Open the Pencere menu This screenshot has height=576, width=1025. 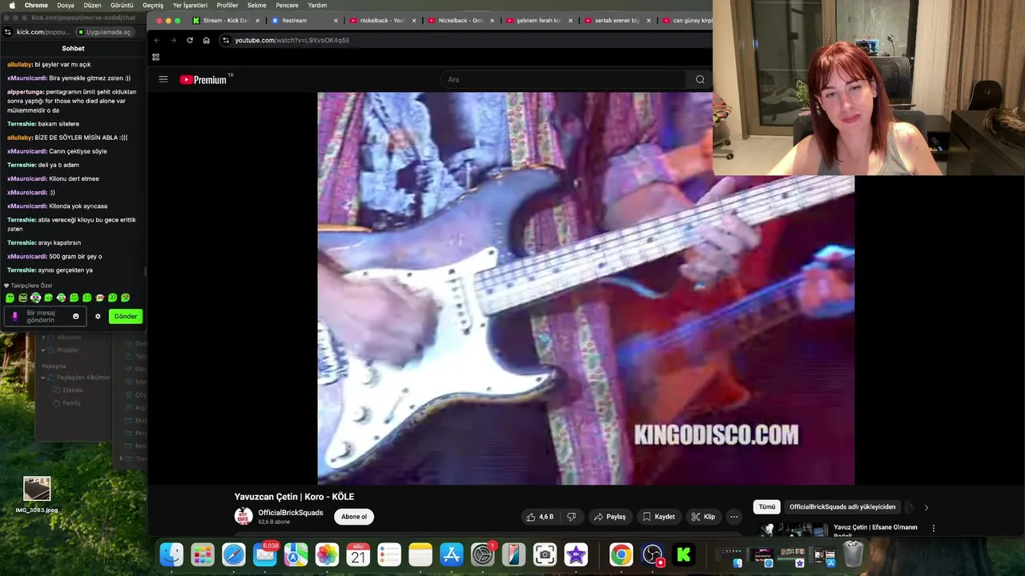click(x=287, y=5)
